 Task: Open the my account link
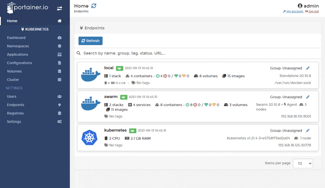point(295,11)
